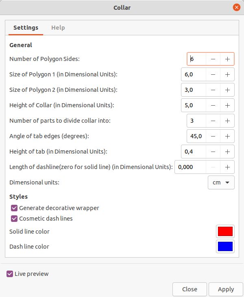Viewport: 244px width, 297px height.
Task: Decrement Size of Polygon 1 value
Action: 213,74
